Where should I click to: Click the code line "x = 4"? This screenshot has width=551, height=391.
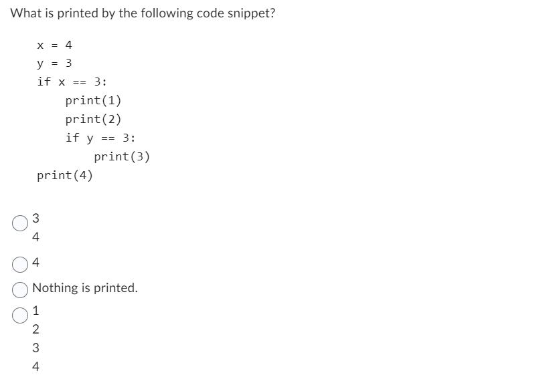54,45
